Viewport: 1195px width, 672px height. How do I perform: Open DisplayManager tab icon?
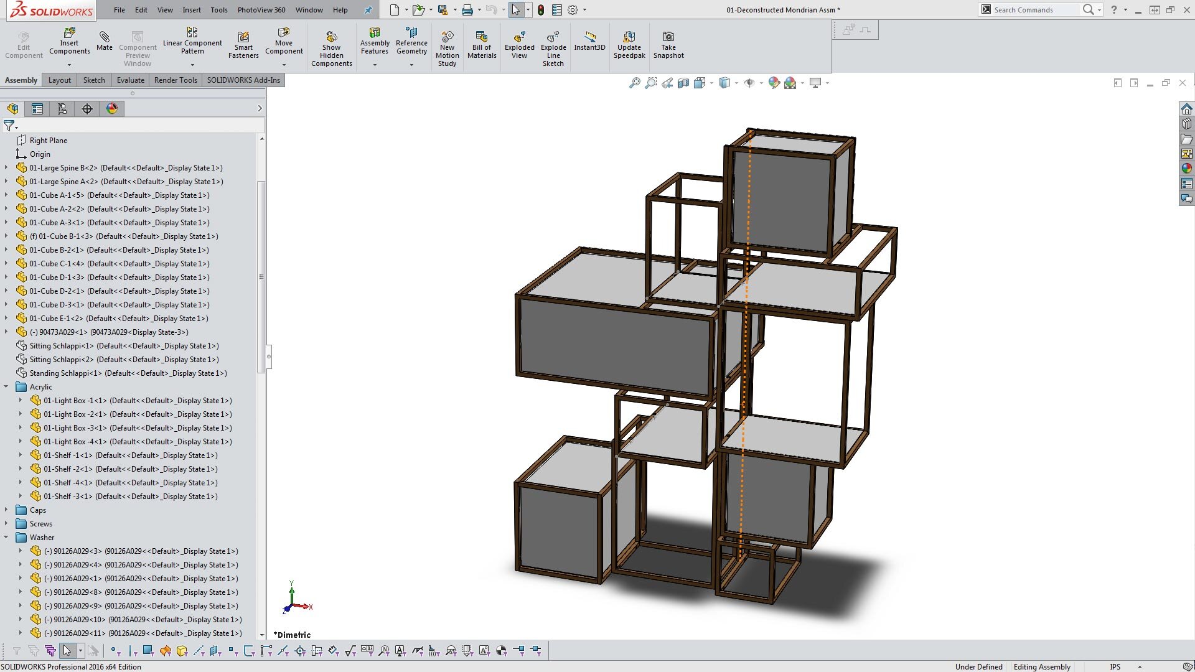[112, 109]
